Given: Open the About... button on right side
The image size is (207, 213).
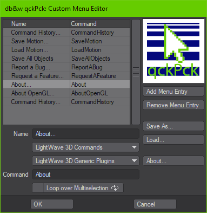Looking at the screenshot, I should 173,161.
